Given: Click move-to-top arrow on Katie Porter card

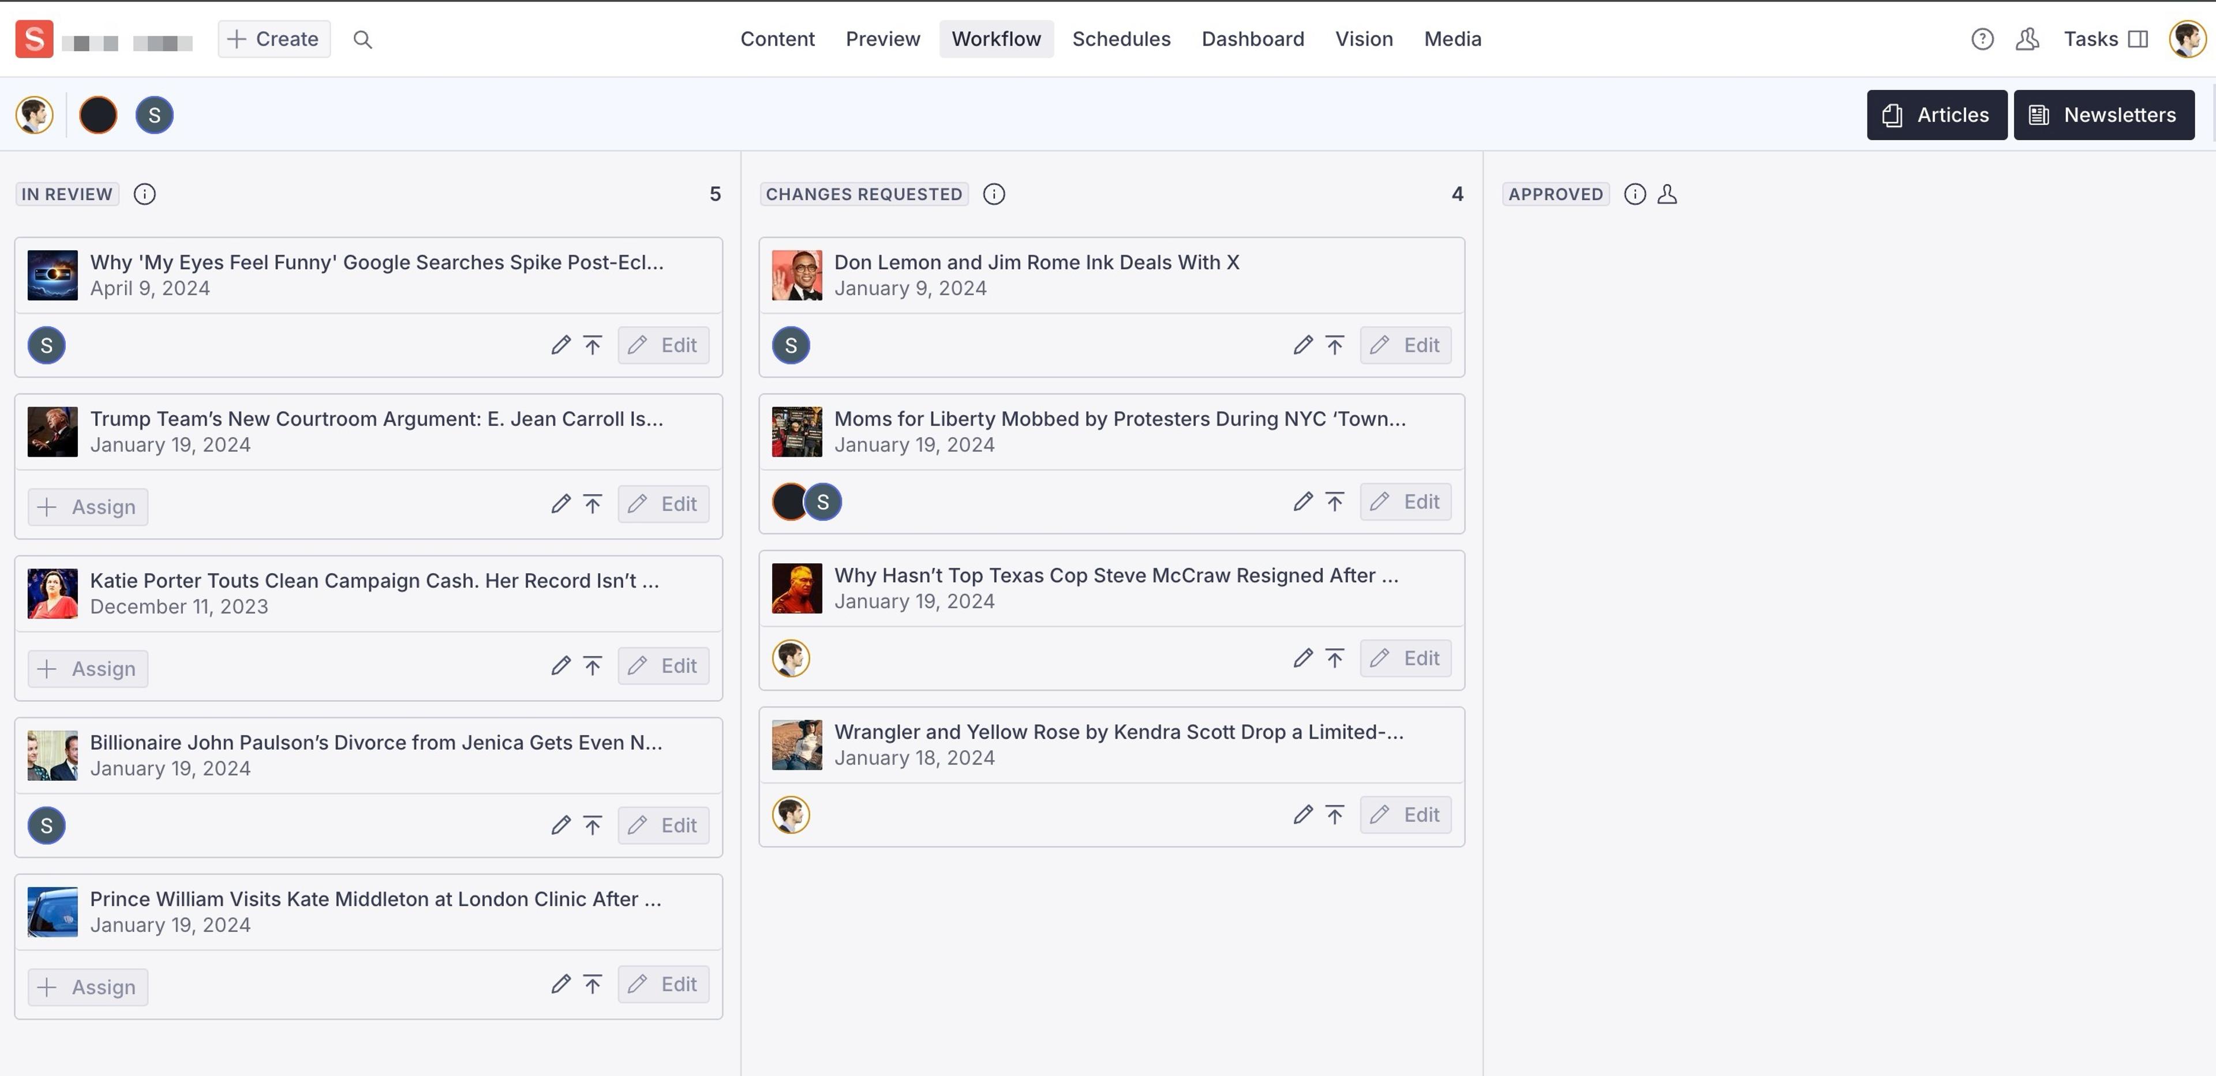Looking at the screenshot, I should (593, 666).
